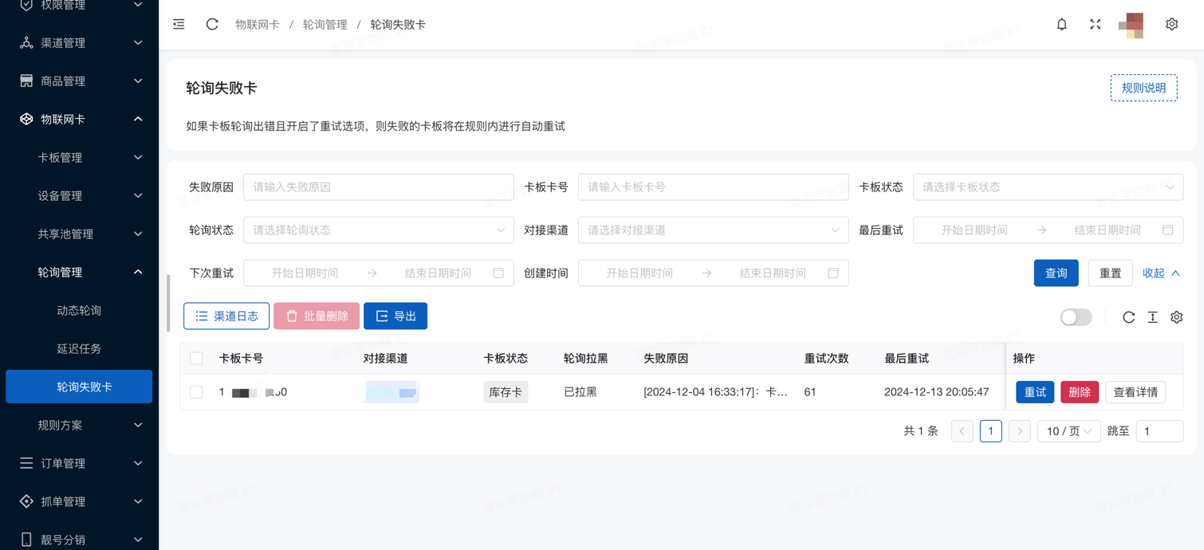This screenshot has width=1204, height=550.
Task: Enter fullscreen mode via expand icon
Action: tap(1095, 25)
